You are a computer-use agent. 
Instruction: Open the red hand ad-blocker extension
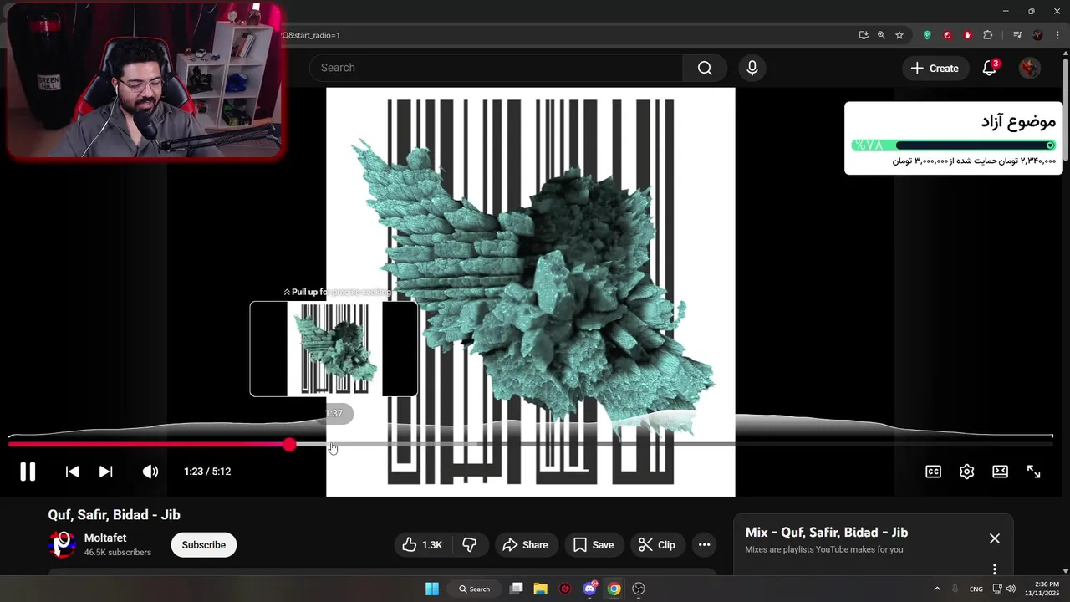pos(967,35)
